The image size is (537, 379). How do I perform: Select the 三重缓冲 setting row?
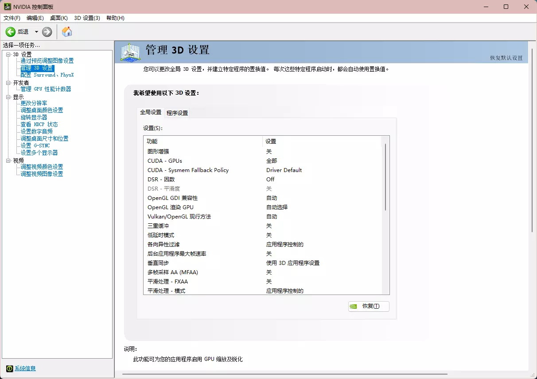click(x=262, y=226)
